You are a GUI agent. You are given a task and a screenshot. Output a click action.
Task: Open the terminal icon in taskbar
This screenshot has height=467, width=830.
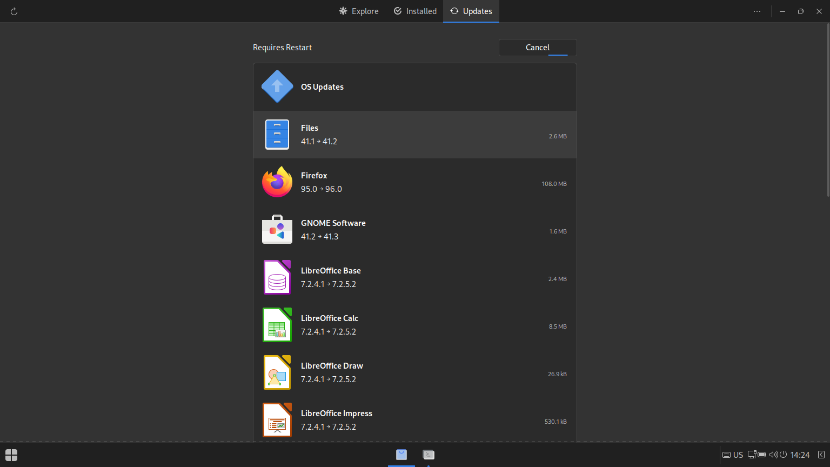point(429,455)
